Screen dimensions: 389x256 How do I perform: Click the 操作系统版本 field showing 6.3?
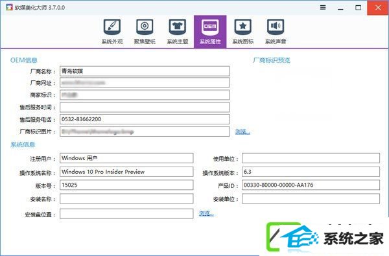tap(311, 172)
